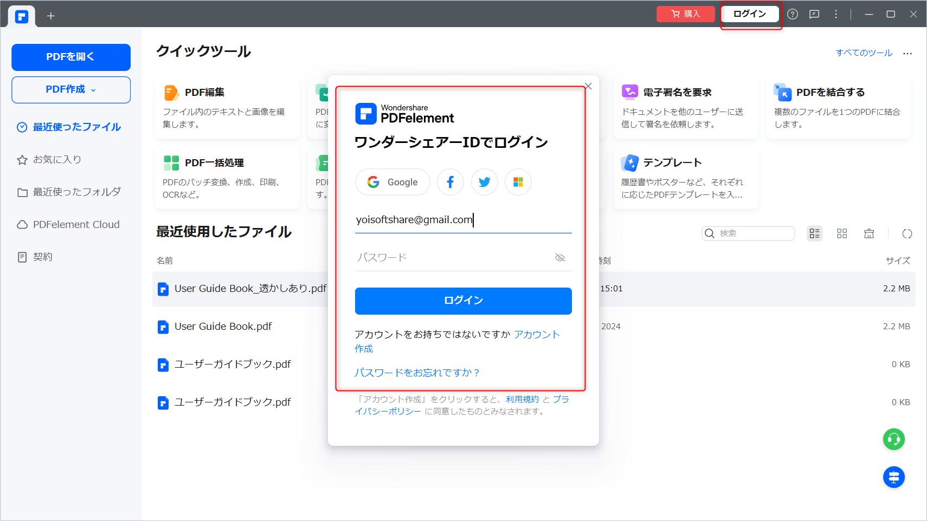The image size is (927, 521).
Task: Select お気に入り in sidebar
Action: point(49,160)
